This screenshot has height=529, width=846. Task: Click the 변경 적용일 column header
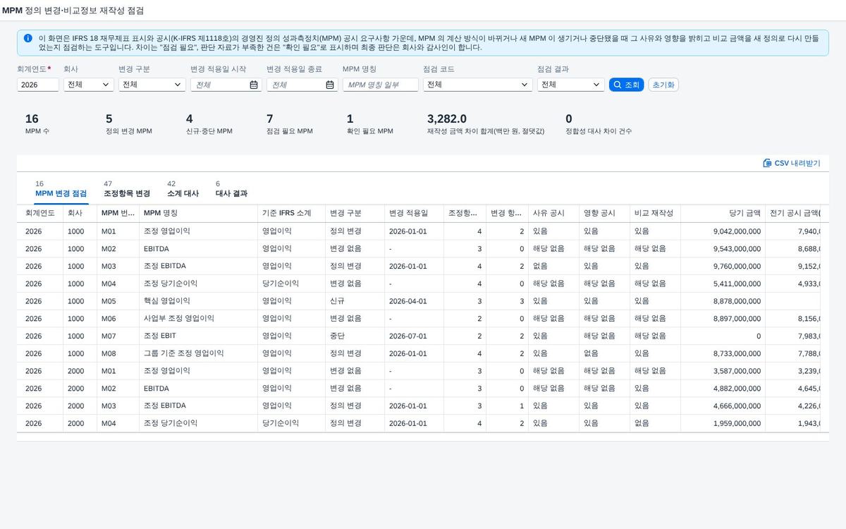tap(415, 213)
